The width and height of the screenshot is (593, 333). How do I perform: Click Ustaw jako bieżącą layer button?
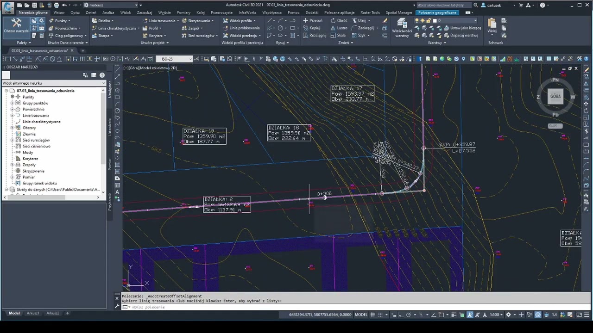coord(462,28)
